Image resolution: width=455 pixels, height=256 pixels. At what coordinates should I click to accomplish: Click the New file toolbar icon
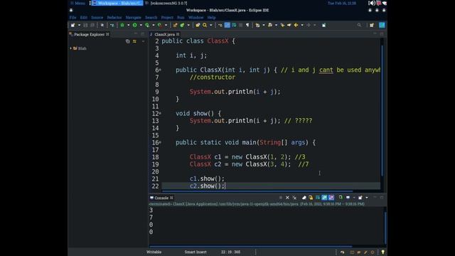pyautogui.click(x=73, y=26)
